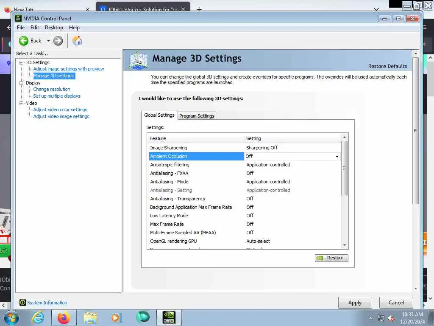Open the Desktop menu
The height and width of the screenshot is (326, 434).
54,28
